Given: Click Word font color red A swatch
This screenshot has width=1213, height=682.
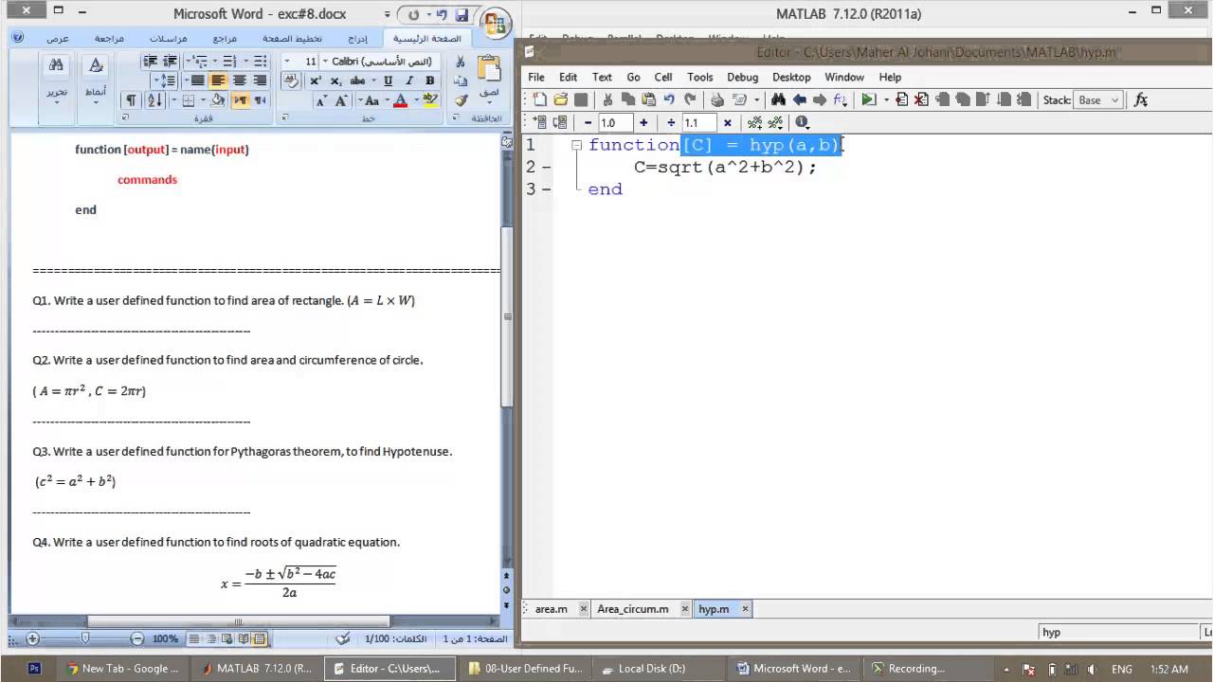Looking at the screenshot, I should coord(401,99).
